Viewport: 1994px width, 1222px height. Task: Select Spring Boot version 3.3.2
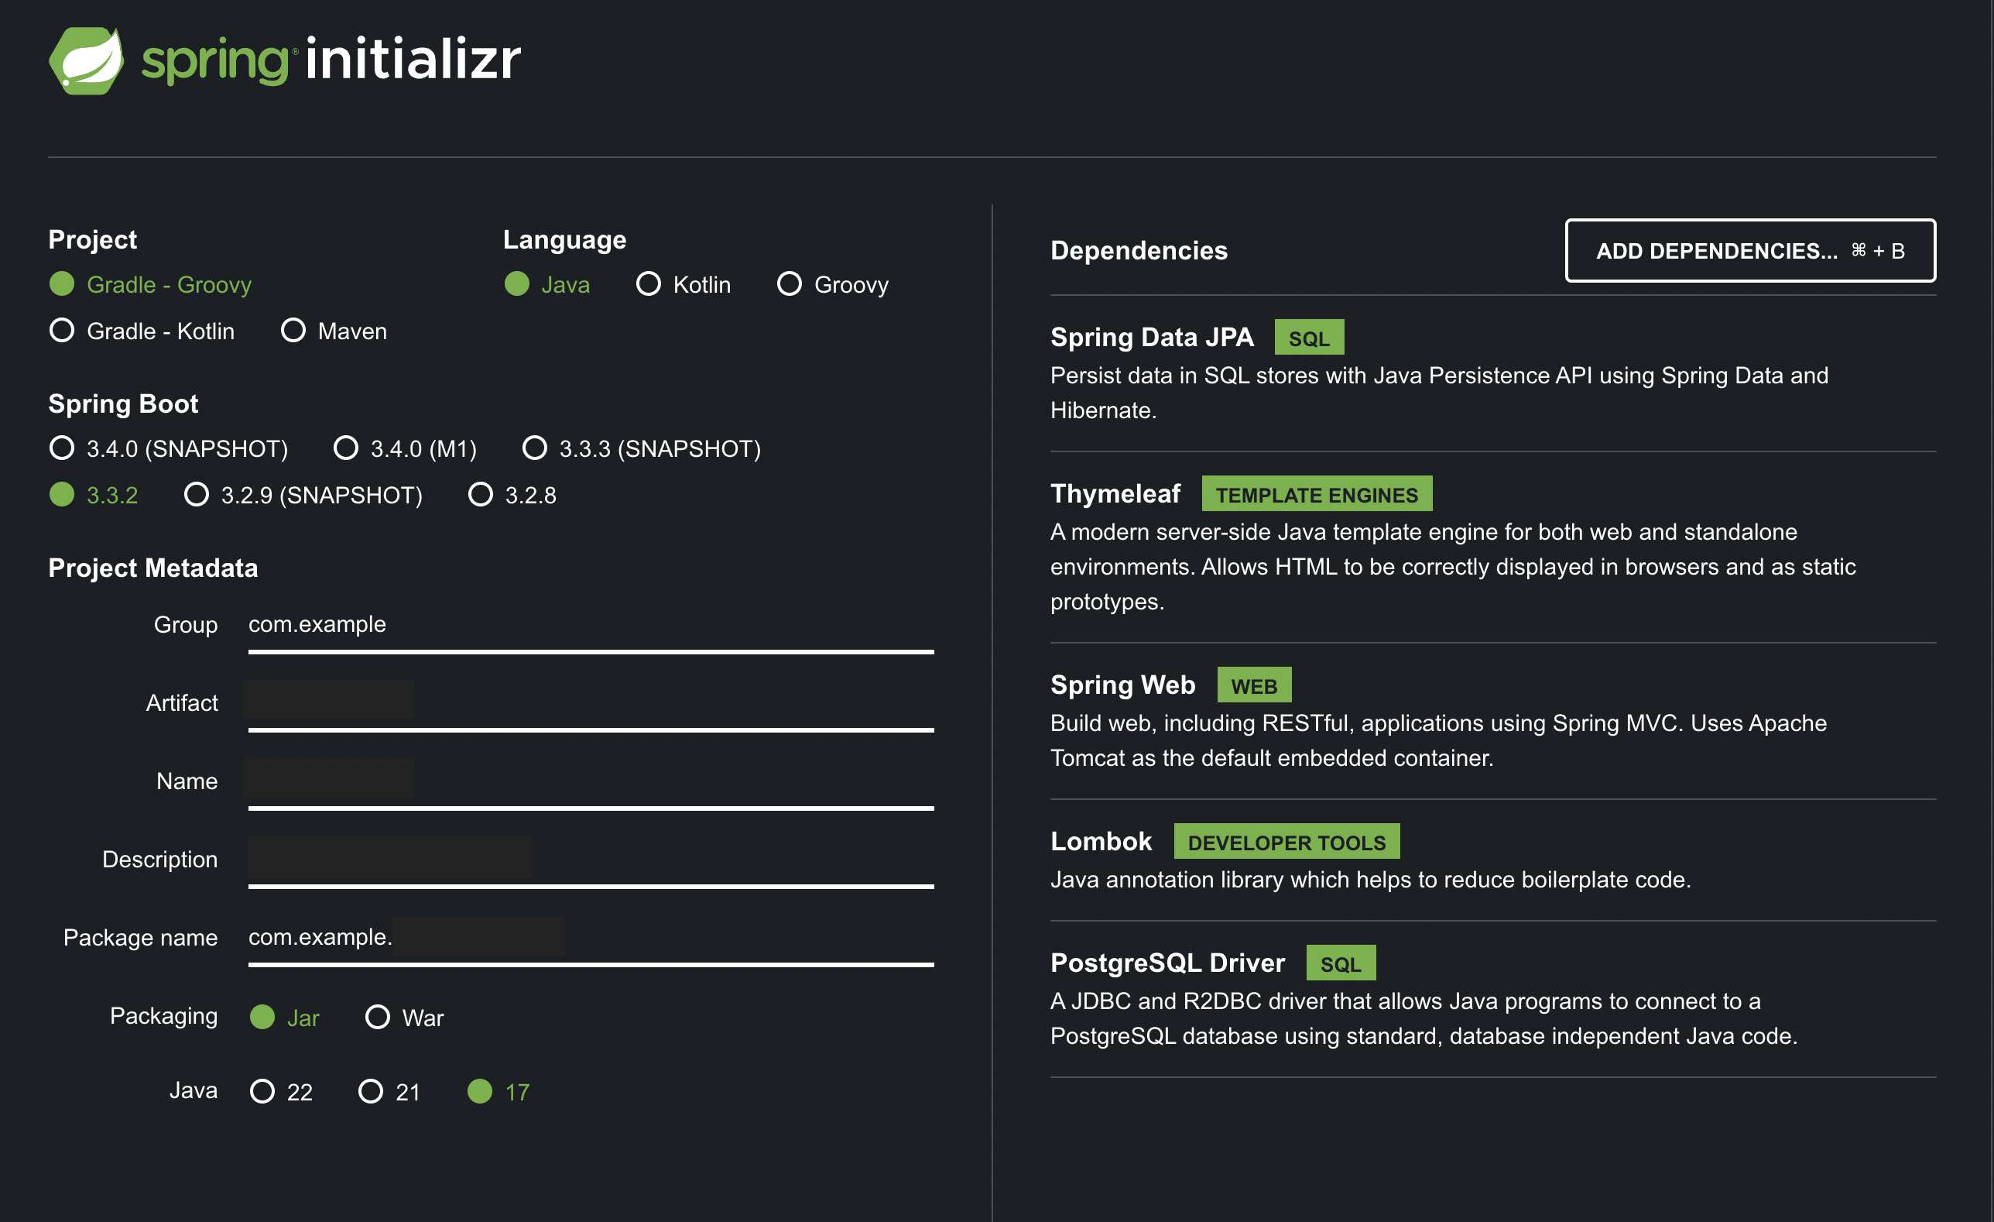pos(94,494)
